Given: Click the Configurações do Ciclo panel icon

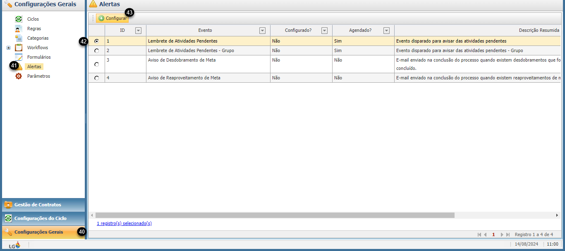Looking at the screenshot, I should tap(8, 218).
